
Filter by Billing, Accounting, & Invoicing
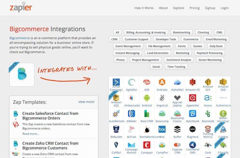point(146,32)
